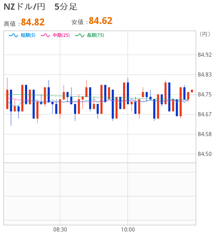Toggle the 長期(75) legend label
219x235 pixels.
coord(95,35)
